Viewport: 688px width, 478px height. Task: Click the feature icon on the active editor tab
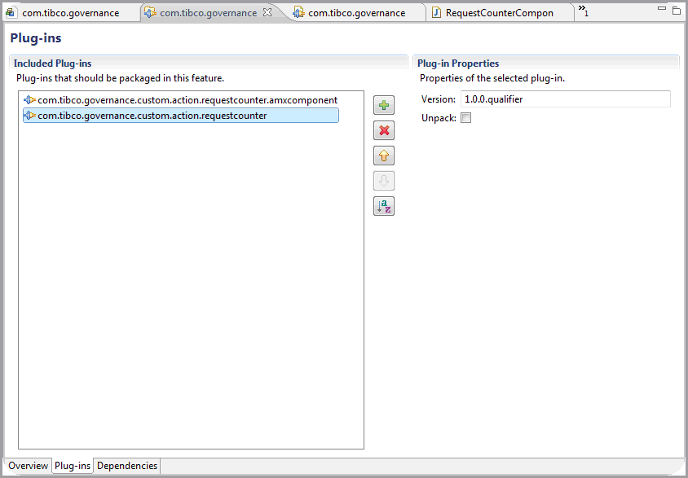click(150, 13)
